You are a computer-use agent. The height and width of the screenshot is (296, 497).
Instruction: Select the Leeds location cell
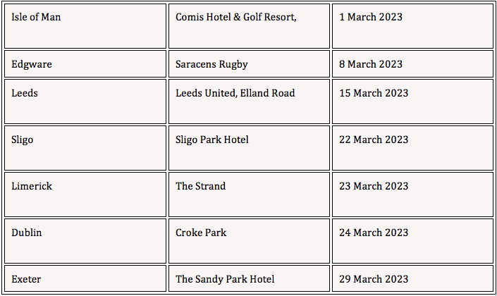click(85, 101)
